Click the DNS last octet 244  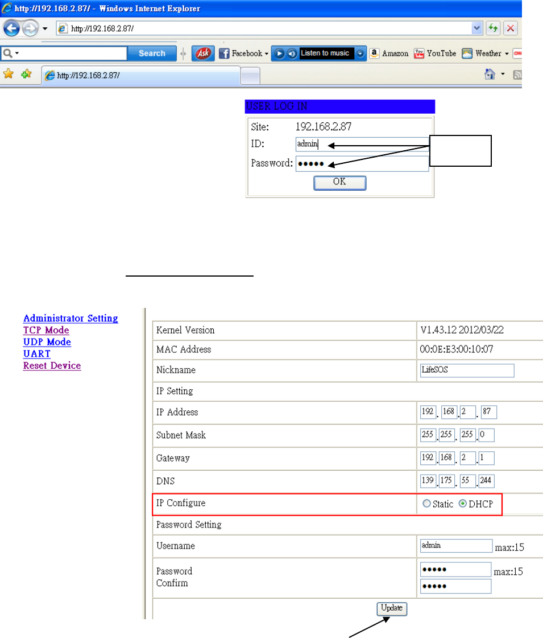click(486, 480)
